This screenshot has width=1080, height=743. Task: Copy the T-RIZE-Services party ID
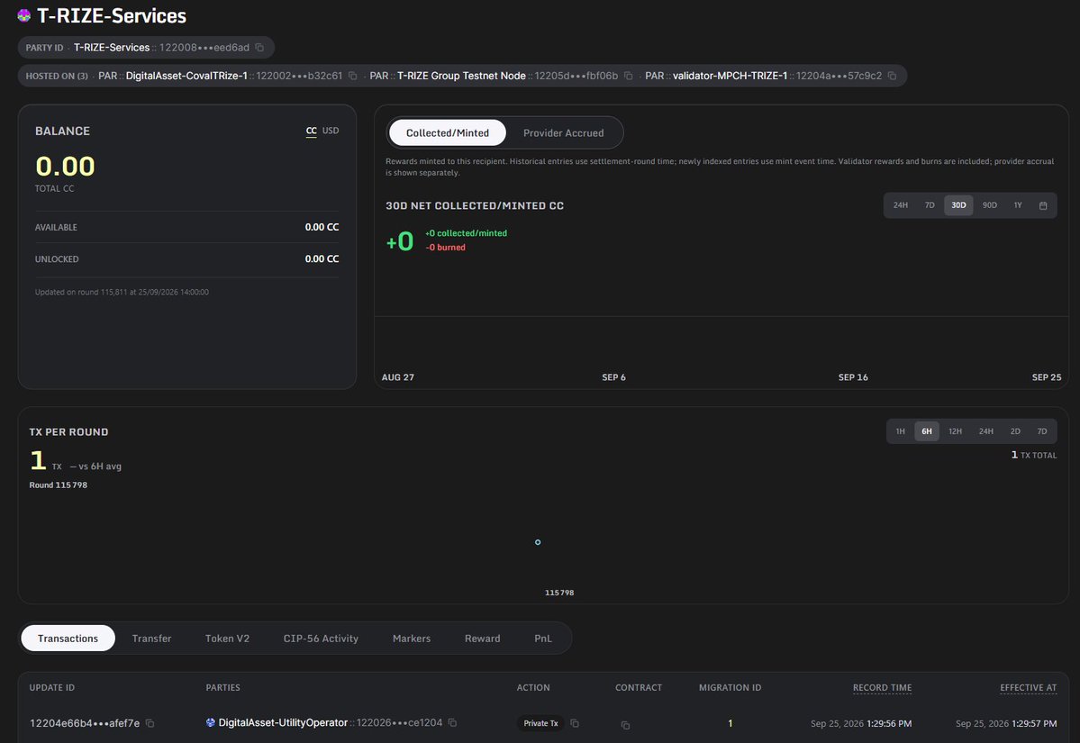pyautogui.click(x=259, y=48)
